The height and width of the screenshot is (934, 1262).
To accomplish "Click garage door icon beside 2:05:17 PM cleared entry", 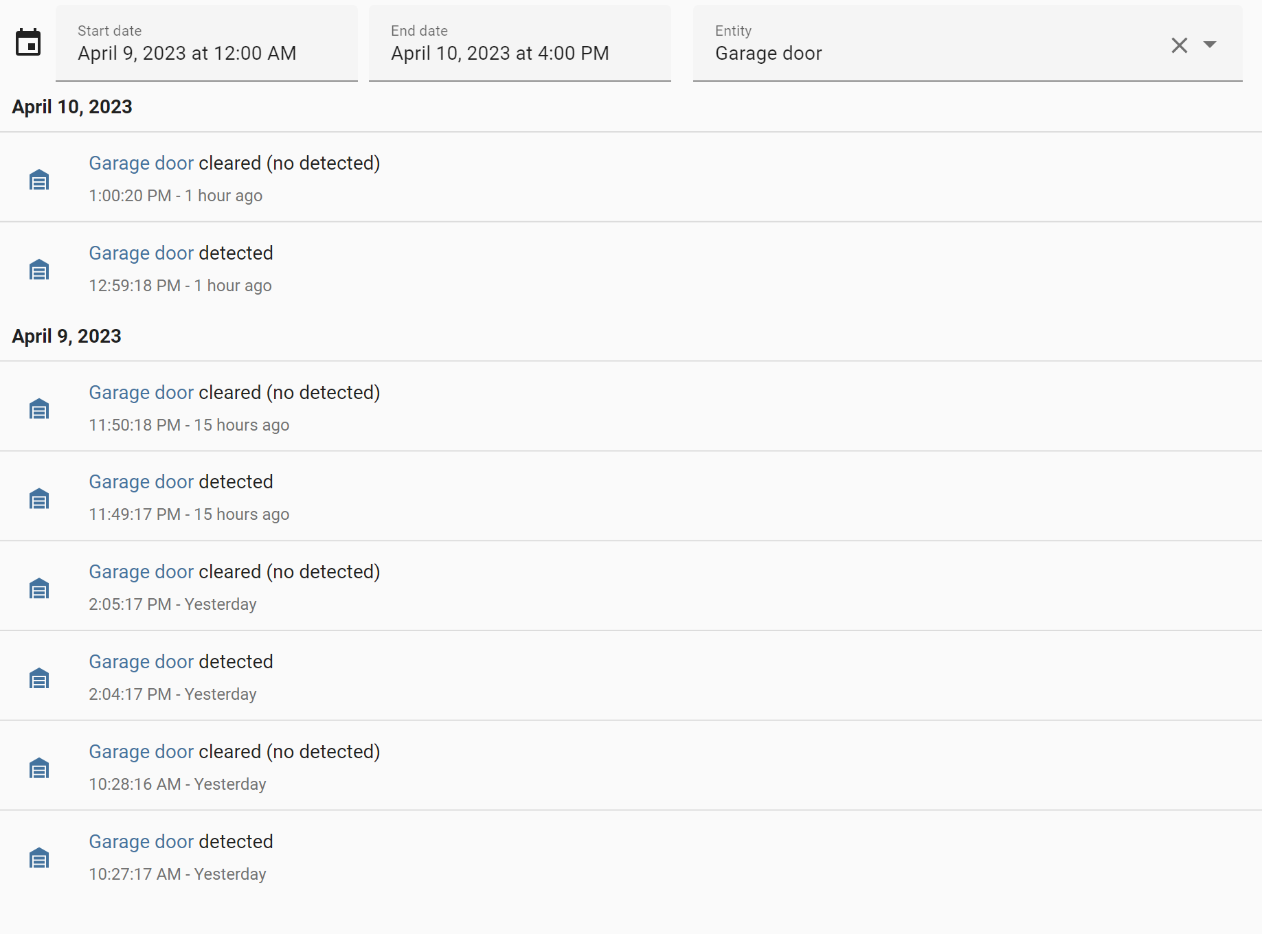I will pyautogui.click(x=39, y=588).
